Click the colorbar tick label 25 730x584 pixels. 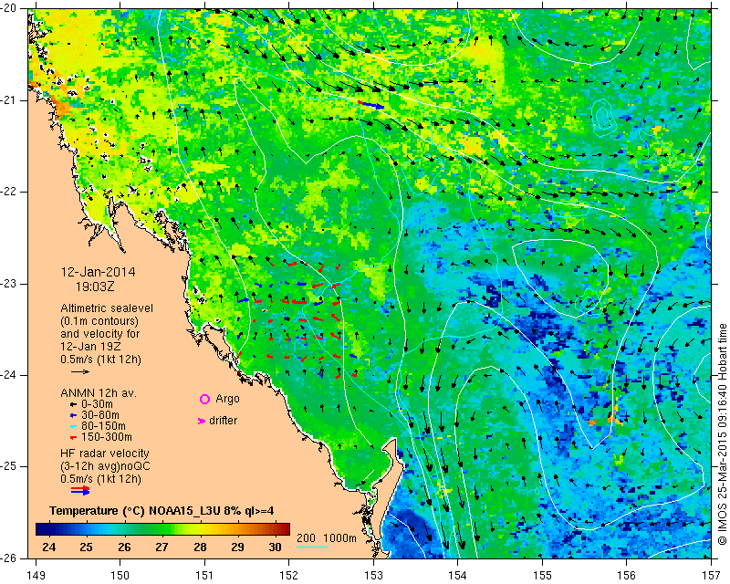pos(86,547)
